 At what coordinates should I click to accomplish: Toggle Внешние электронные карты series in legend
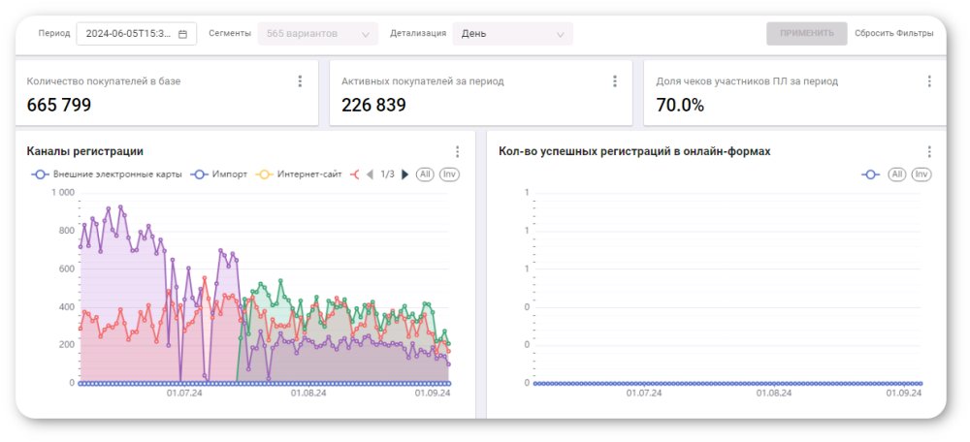(x=108, y=174)
